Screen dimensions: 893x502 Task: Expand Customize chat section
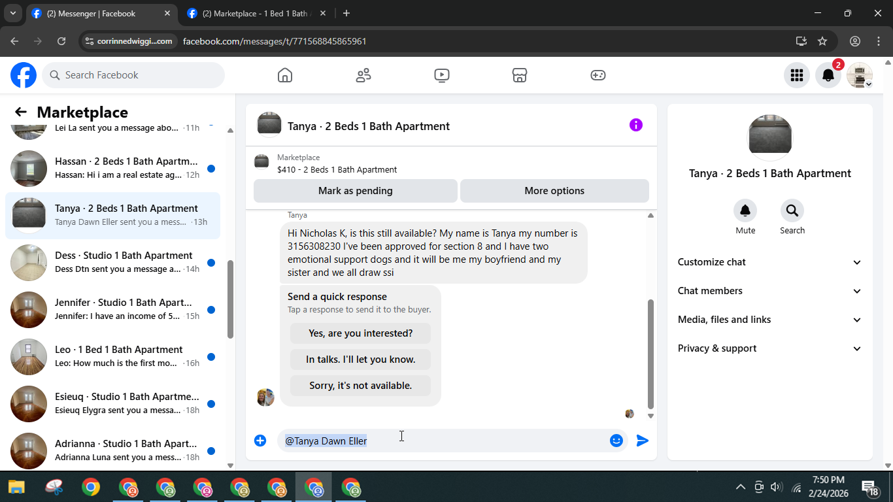coord(770,262)
